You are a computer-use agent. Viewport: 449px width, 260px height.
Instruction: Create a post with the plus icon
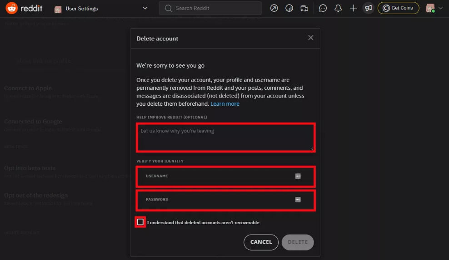(354, 8)
